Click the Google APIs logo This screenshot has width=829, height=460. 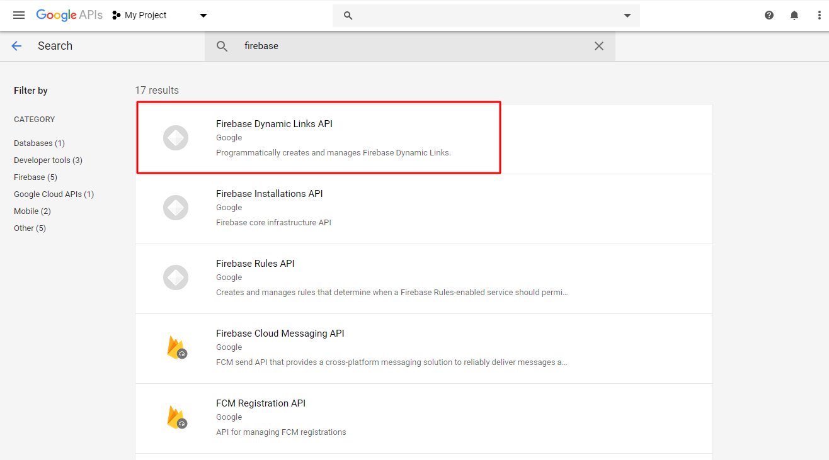click(x=69, y=15)
